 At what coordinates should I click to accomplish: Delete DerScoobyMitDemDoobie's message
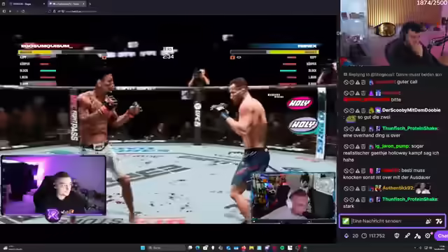point(363,111)
